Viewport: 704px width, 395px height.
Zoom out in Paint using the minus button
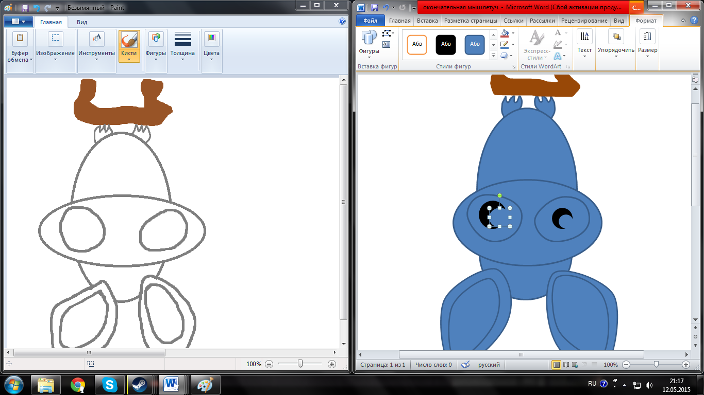269,364
